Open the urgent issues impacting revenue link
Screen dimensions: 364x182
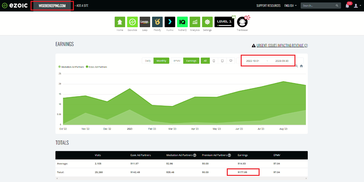click(282, 45)
